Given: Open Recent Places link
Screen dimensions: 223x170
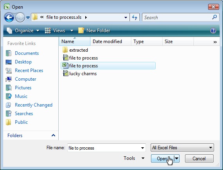Looking at the screenshot, I should coord(29,71).
